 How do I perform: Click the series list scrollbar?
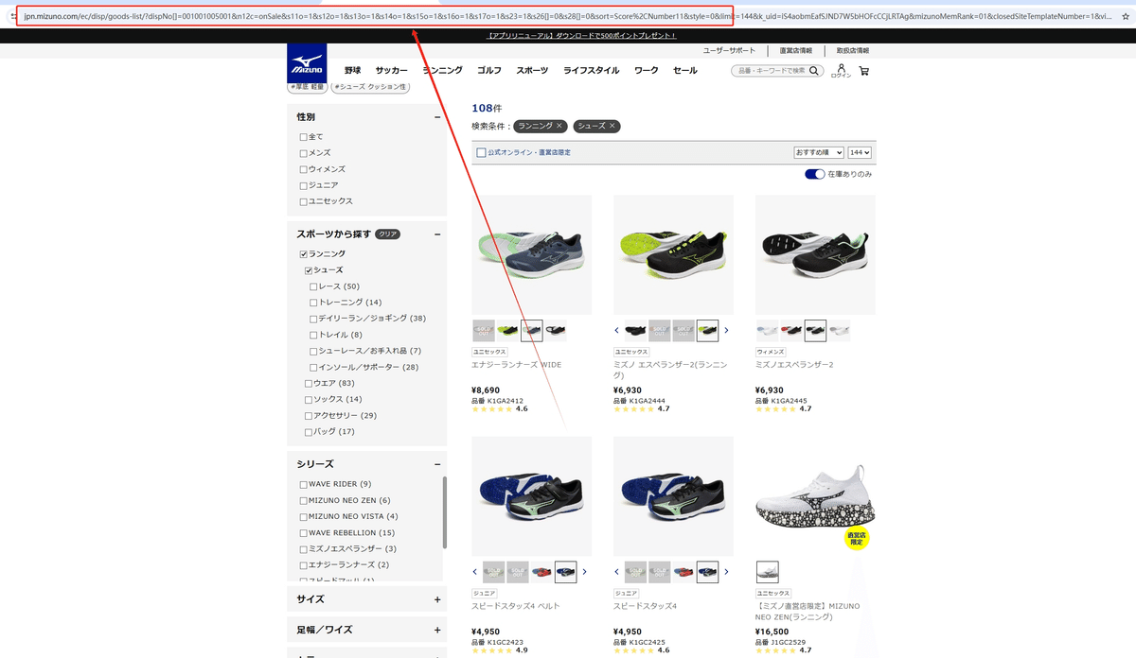click(x=444, y=511)
